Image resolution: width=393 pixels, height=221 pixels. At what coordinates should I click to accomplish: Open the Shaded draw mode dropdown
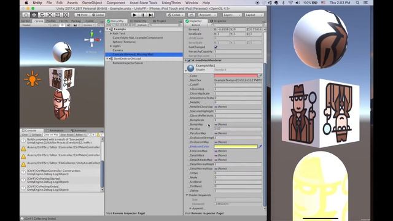point(36,25)
